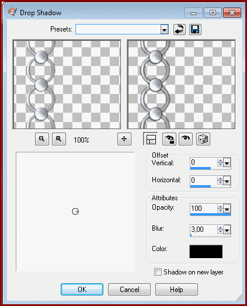247x306 pixels.
Task: Open the Blur slider dropdown
Action: tap(227, 229)
